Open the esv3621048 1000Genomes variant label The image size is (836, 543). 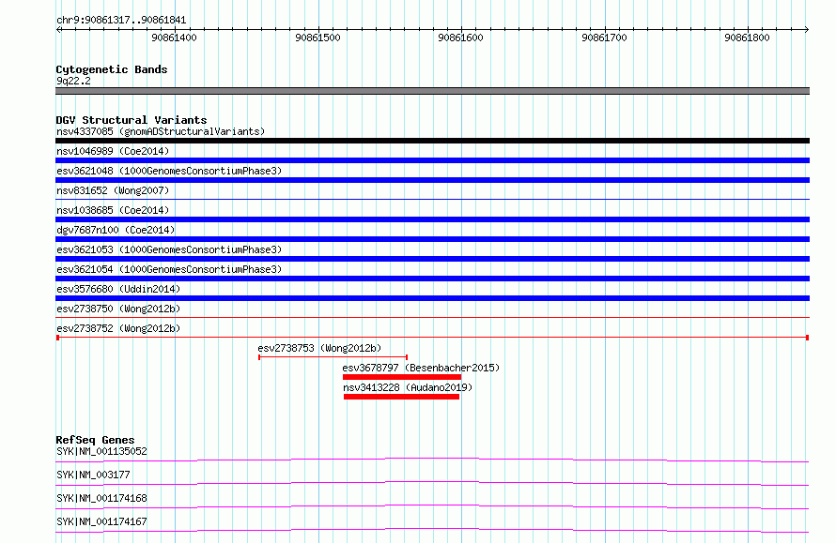click(x=169, y=171)
